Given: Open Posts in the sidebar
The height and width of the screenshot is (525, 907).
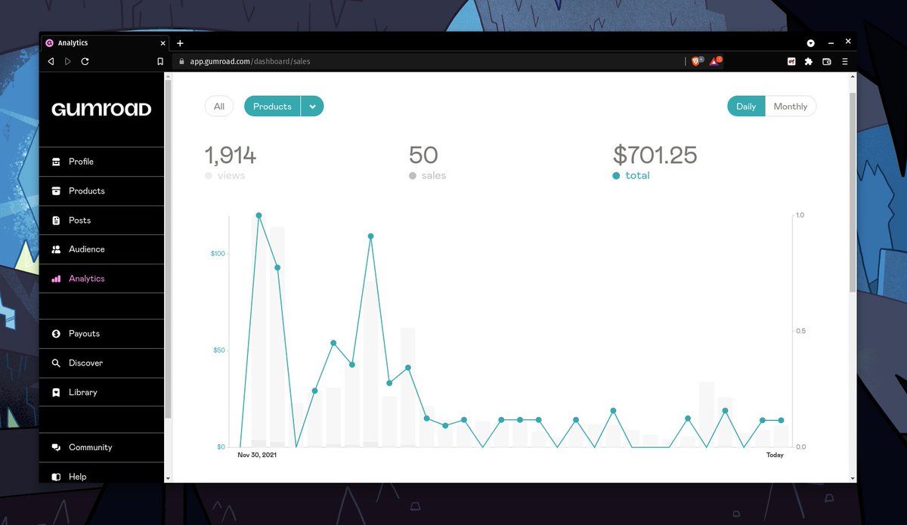Looking at the screenshot, I should 101,221.
